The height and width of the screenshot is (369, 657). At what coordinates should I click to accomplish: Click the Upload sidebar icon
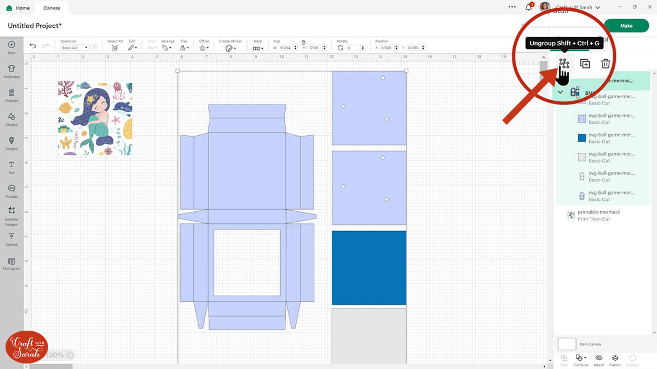tap(11, 239)
